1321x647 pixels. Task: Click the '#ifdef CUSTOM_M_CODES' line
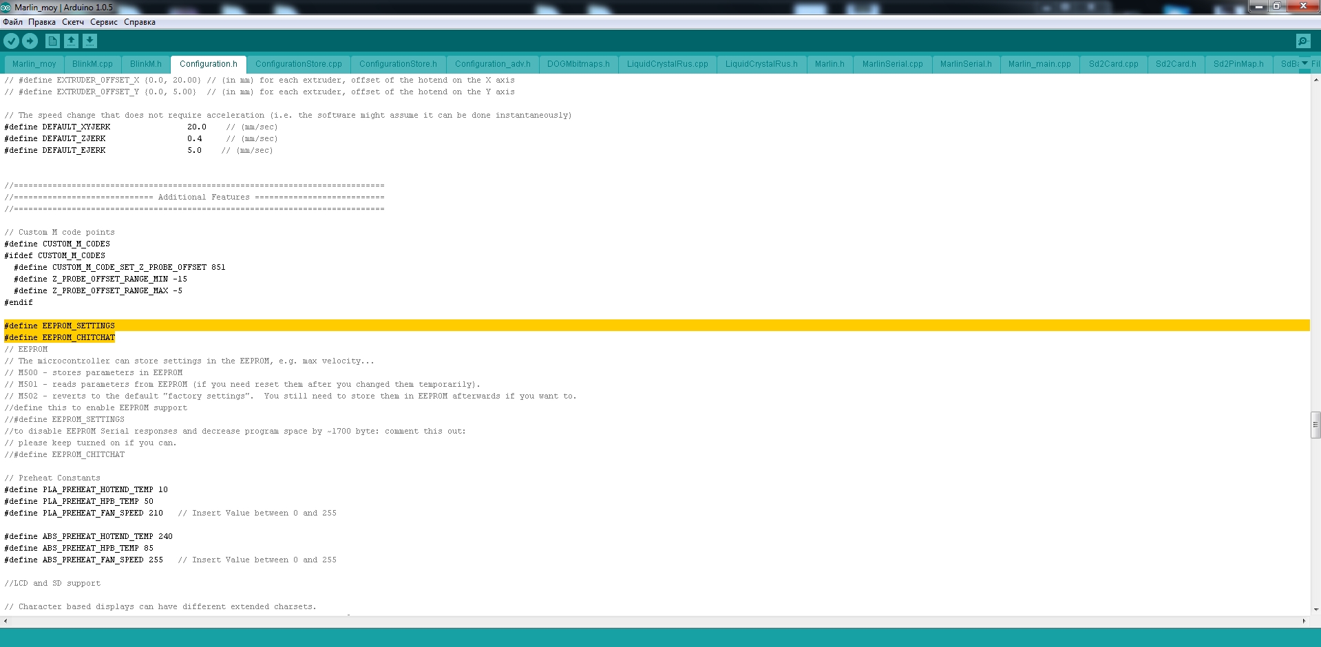[55, 255]
